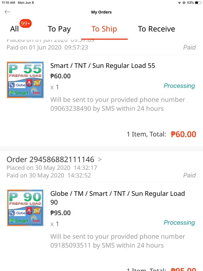Expand order 294586882111146 chevron
This screenshot has width=203, height=271.
tap(100, 159)
